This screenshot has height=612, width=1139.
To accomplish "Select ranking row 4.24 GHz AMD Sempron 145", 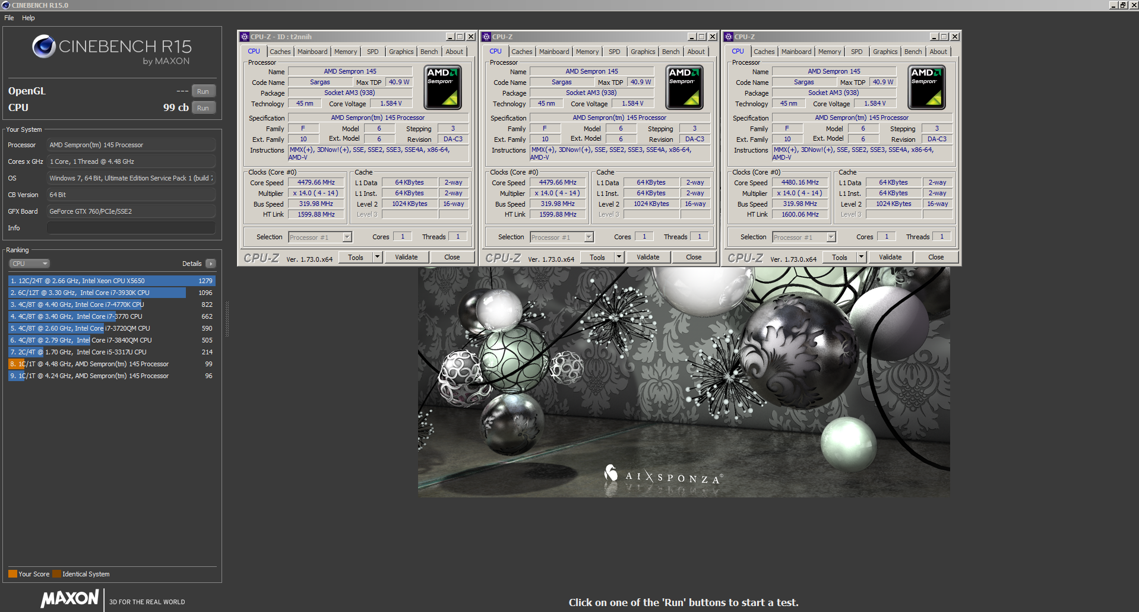I will (x=112, y=376).
